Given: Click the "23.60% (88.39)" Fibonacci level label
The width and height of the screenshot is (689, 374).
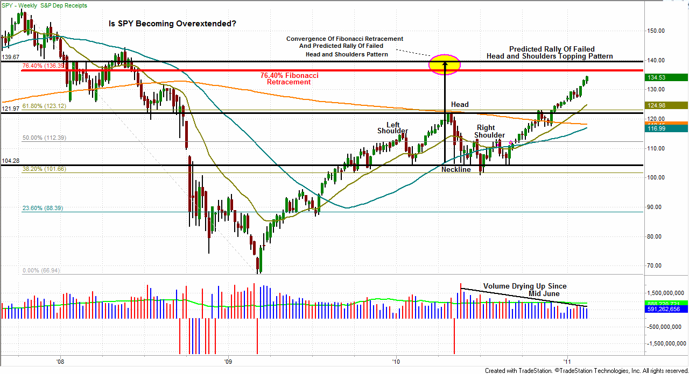Looking at the screenshot, I should point(43,208).
